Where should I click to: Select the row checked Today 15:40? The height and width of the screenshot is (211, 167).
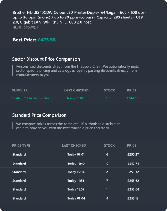click(x=84, y=163)
